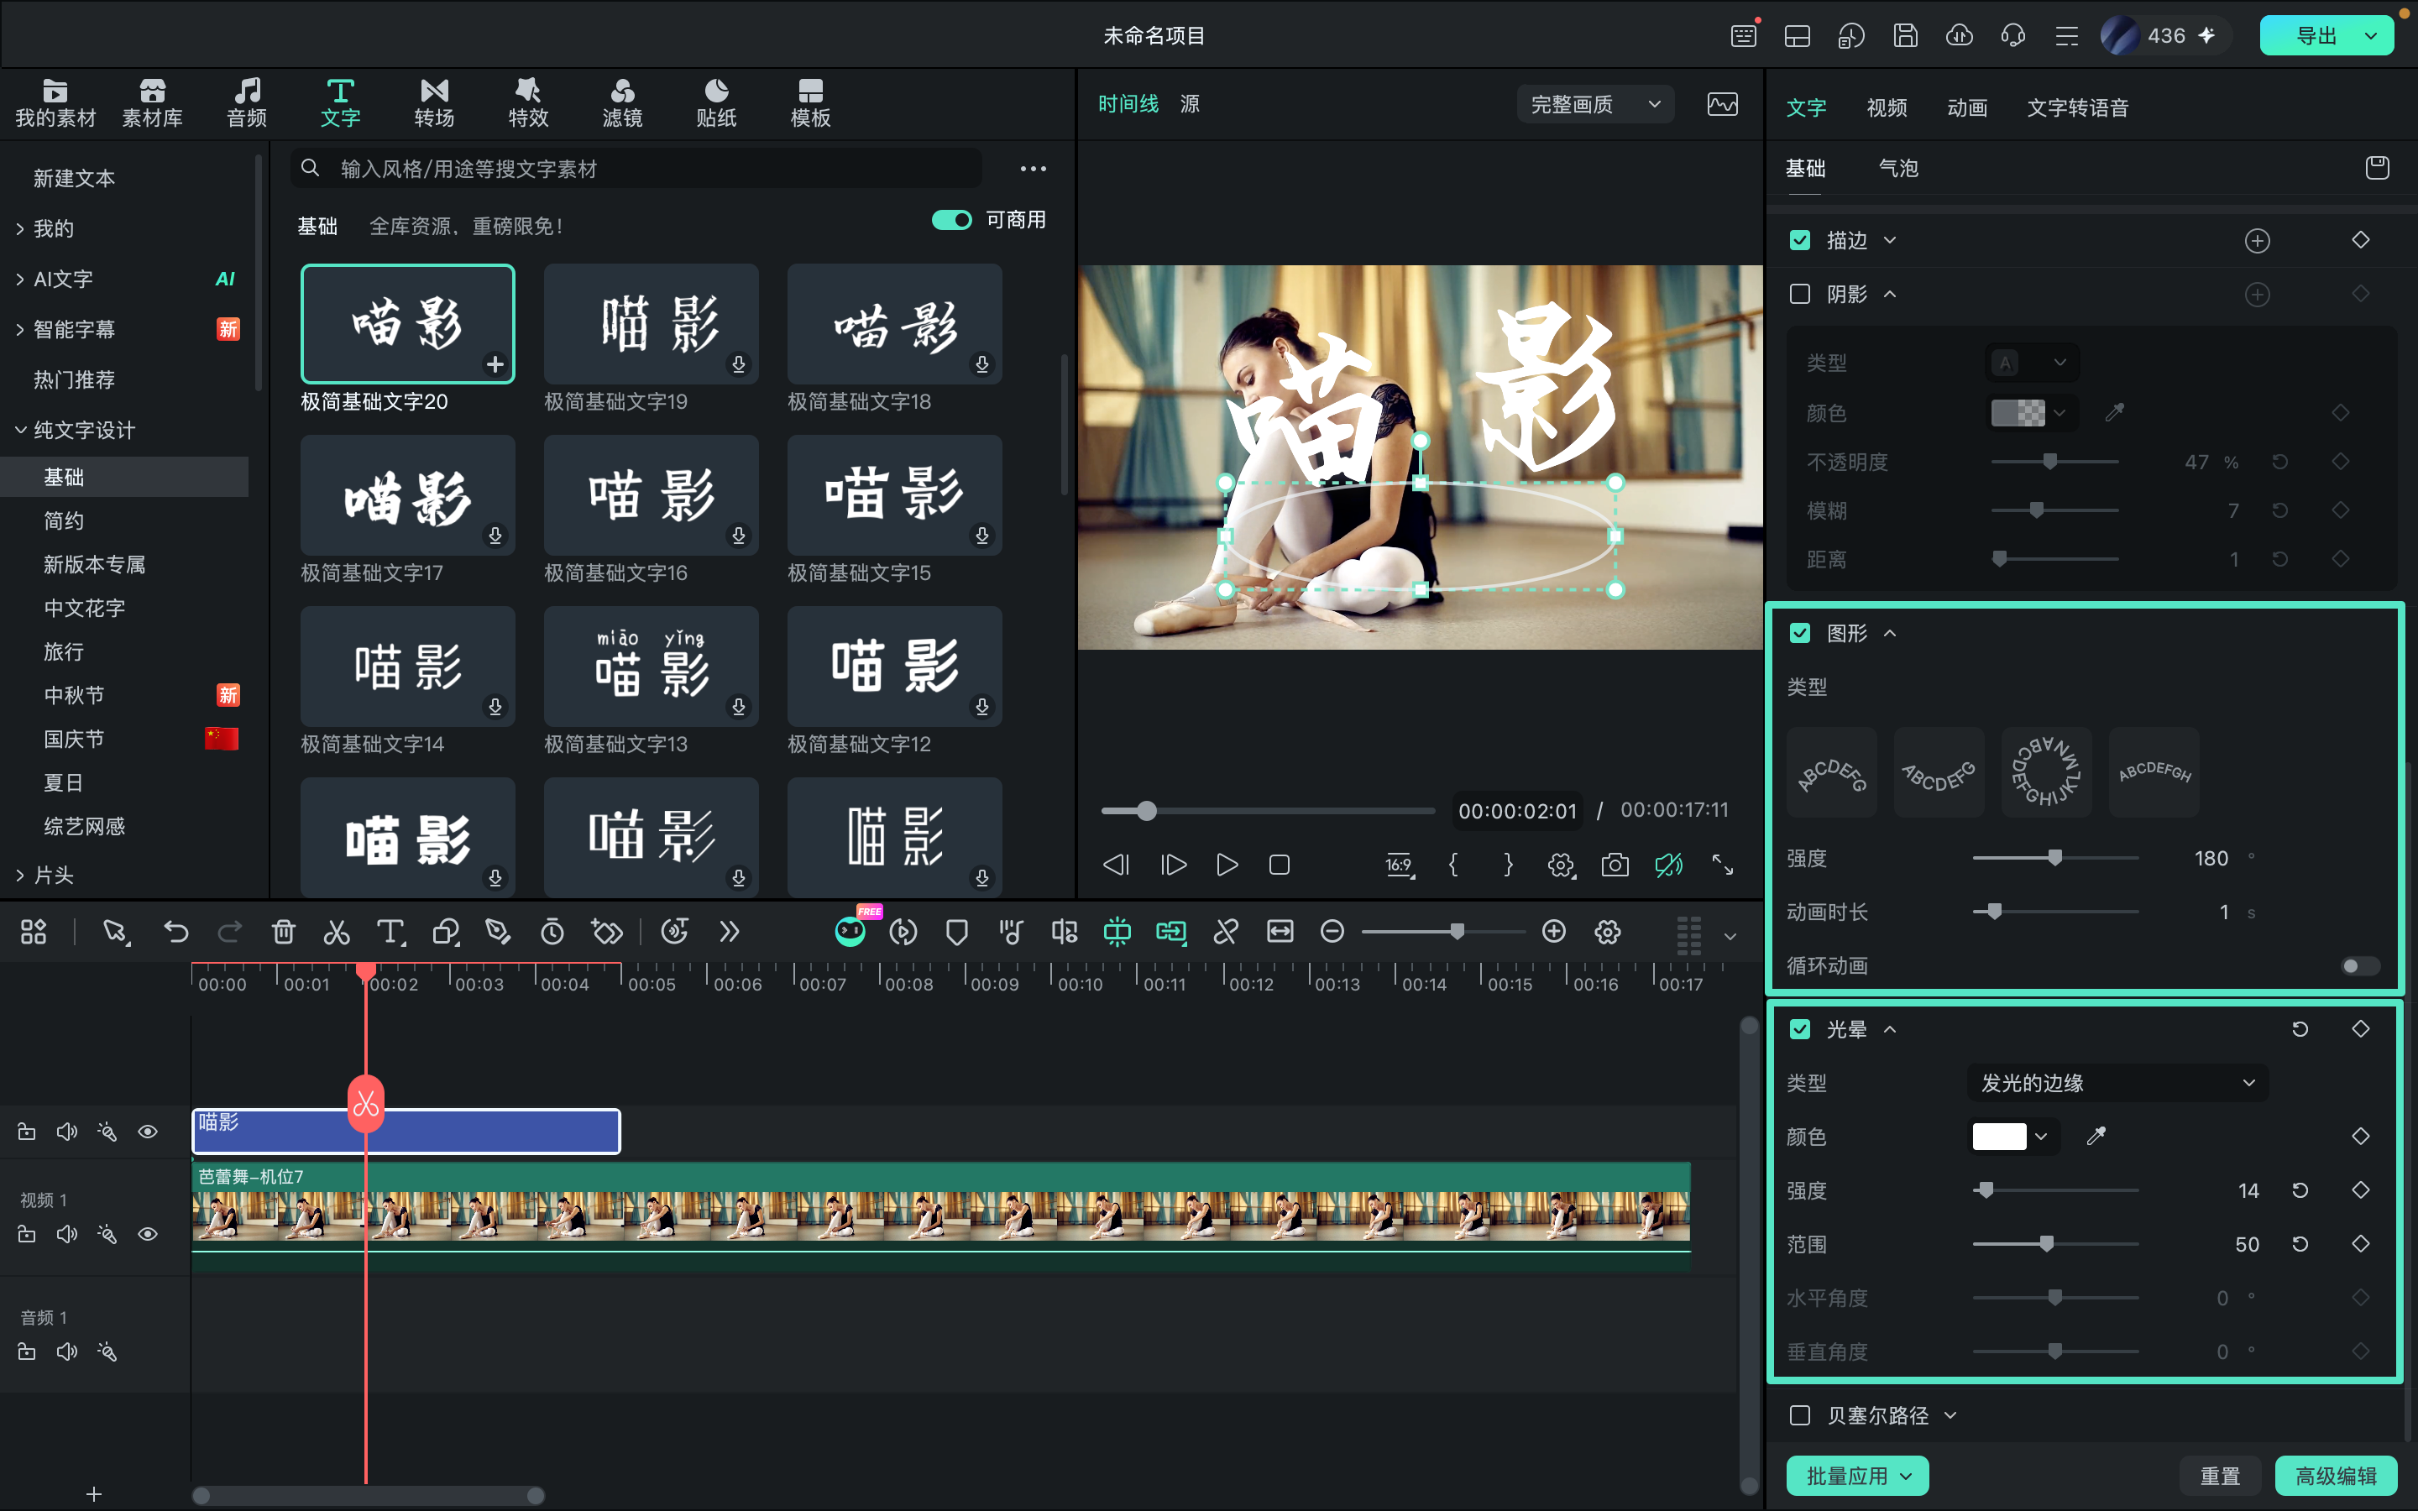Click the save project floppy icon in title bar
2418x1511 pixels.
coord(1905,36)
